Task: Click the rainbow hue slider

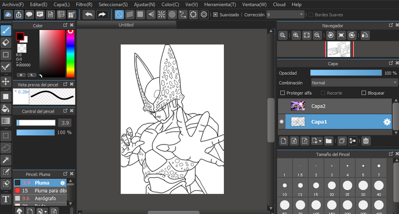Action: point(70,53)
